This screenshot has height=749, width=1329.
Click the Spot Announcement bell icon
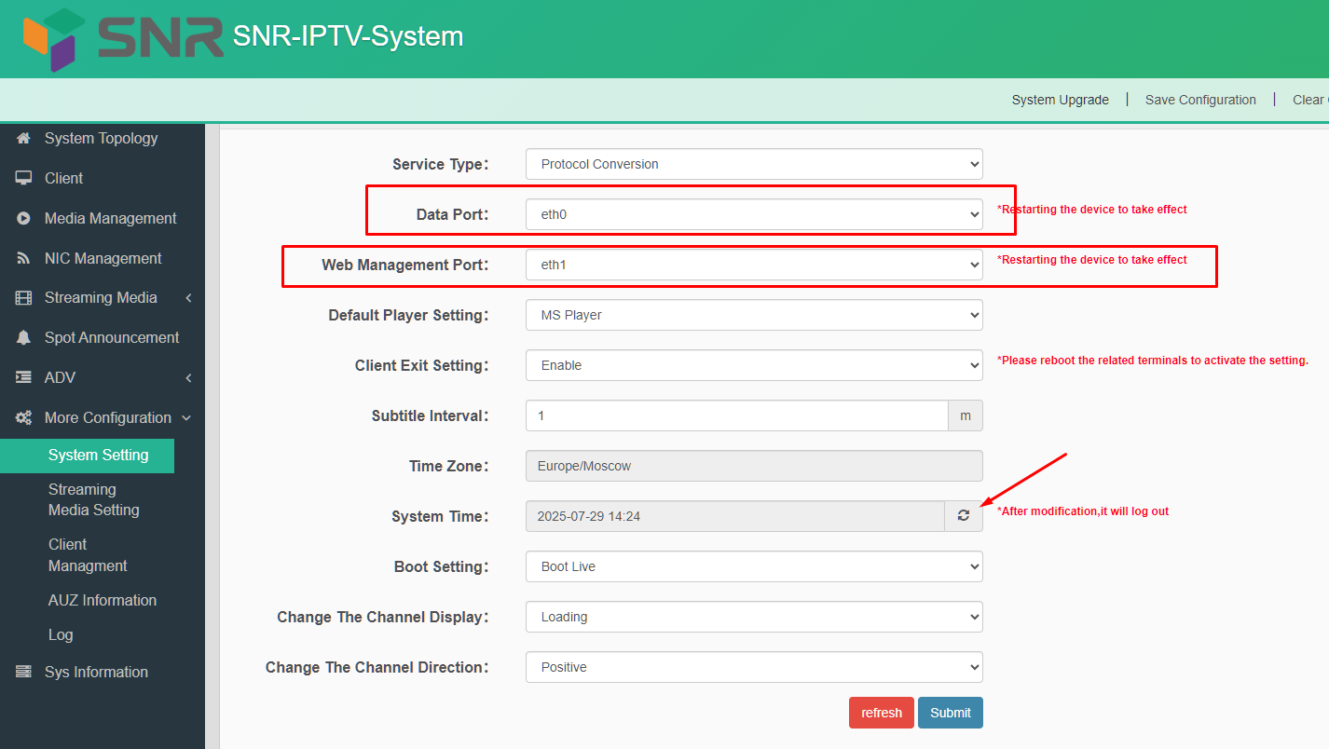(x=24, y=337)
